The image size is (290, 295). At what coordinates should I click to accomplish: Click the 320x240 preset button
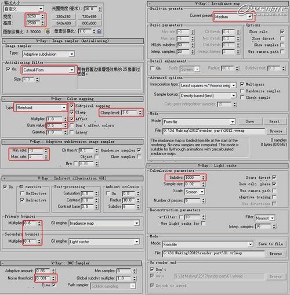(x=63, y=17)
